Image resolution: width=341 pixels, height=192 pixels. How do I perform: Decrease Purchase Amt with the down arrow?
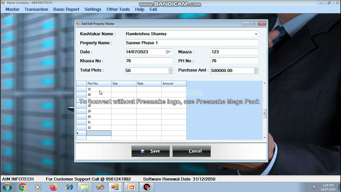256,72
